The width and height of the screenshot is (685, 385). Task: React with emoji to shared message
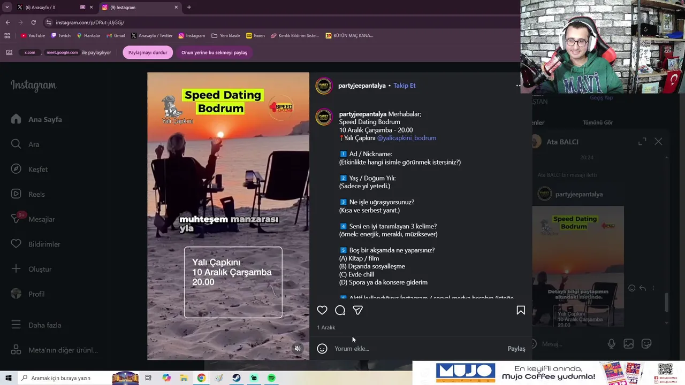(631, 288)
